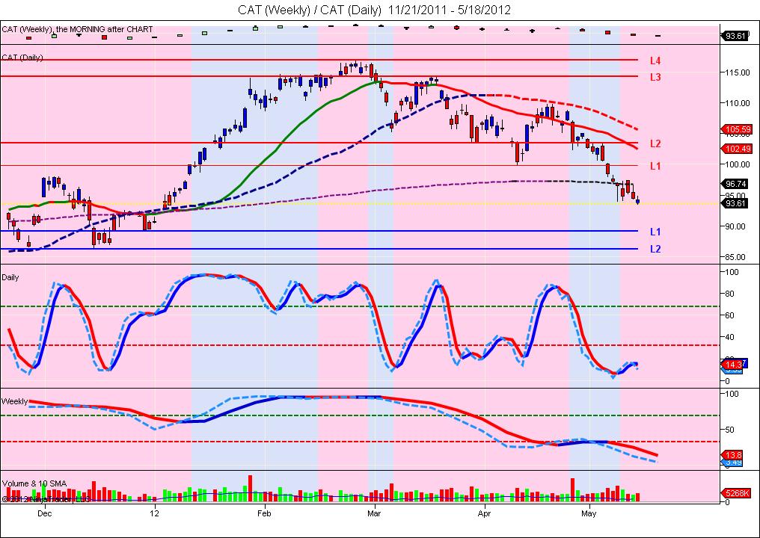Image resolution: width=760 pixels, height=538 pixels.
Task: Select the red 5268K volume marker
Action: pos(738,493)
